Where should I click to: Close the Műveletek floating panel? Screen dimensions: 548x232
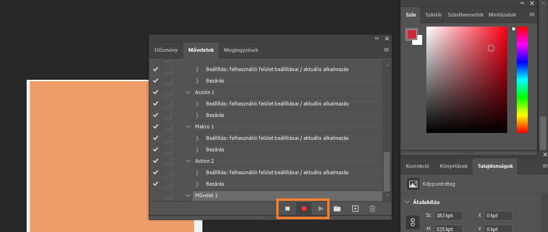coord(387,39)
